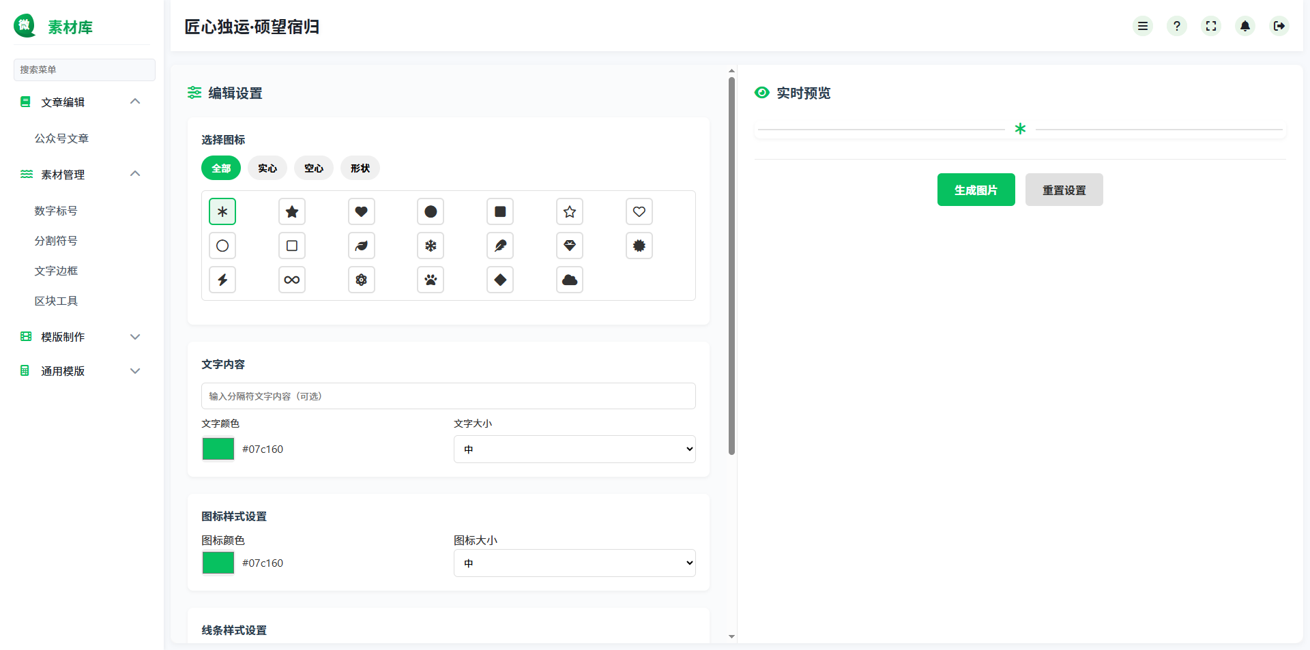Click the 重置设置 button
This screenshot has width=1310, height=650.
point(1064,190)
